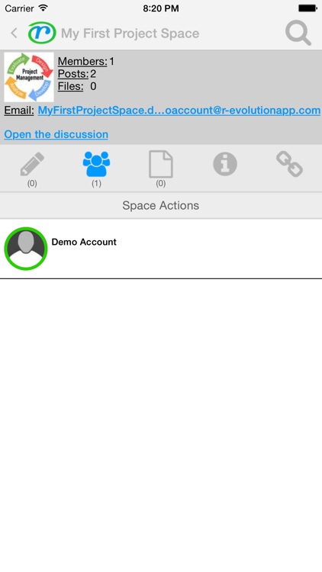Expand the Space Actions bar

161,205
